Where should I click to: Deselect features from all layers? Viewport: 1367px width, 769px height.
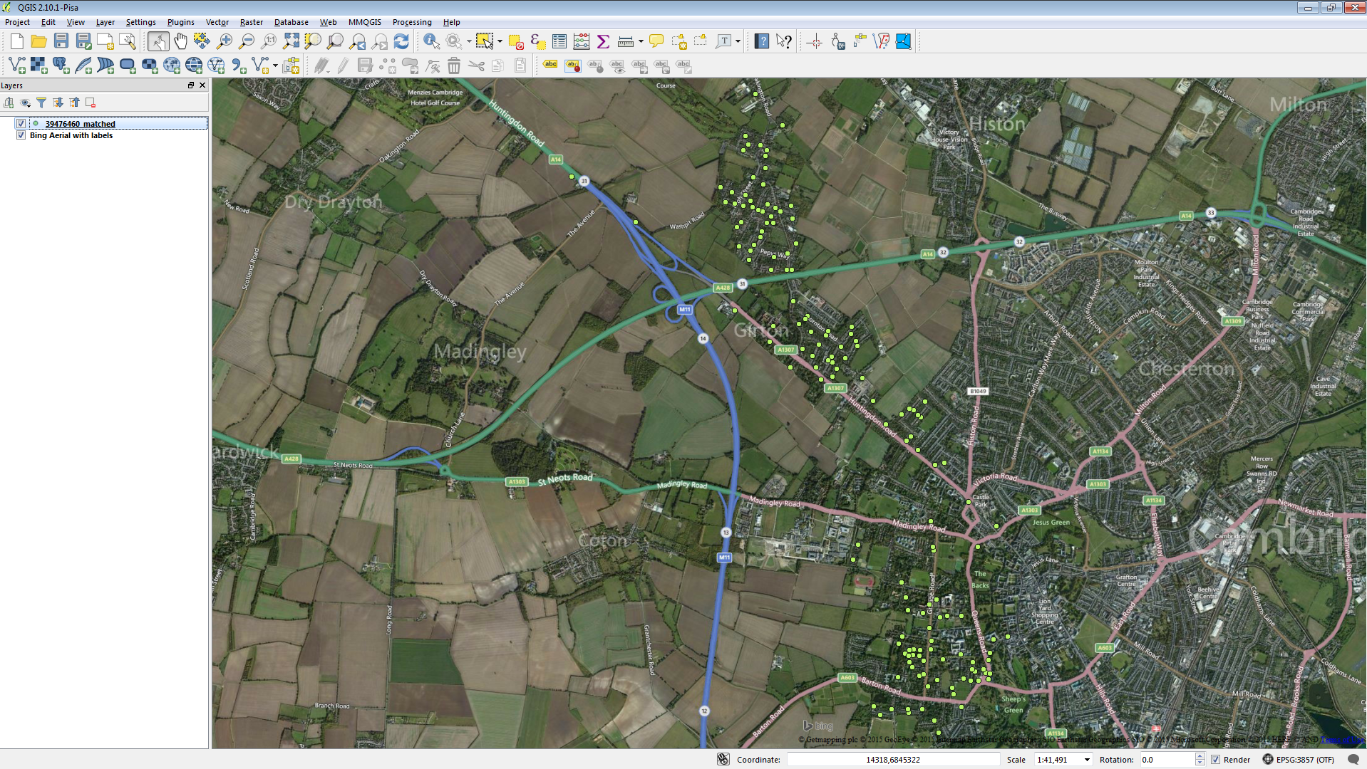(x=516, y=41)
